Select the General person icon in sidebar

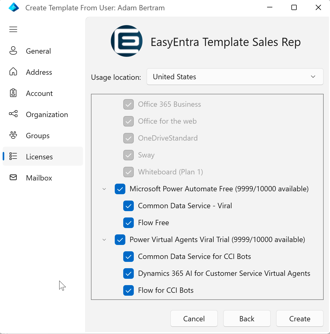tap(13, 51)
